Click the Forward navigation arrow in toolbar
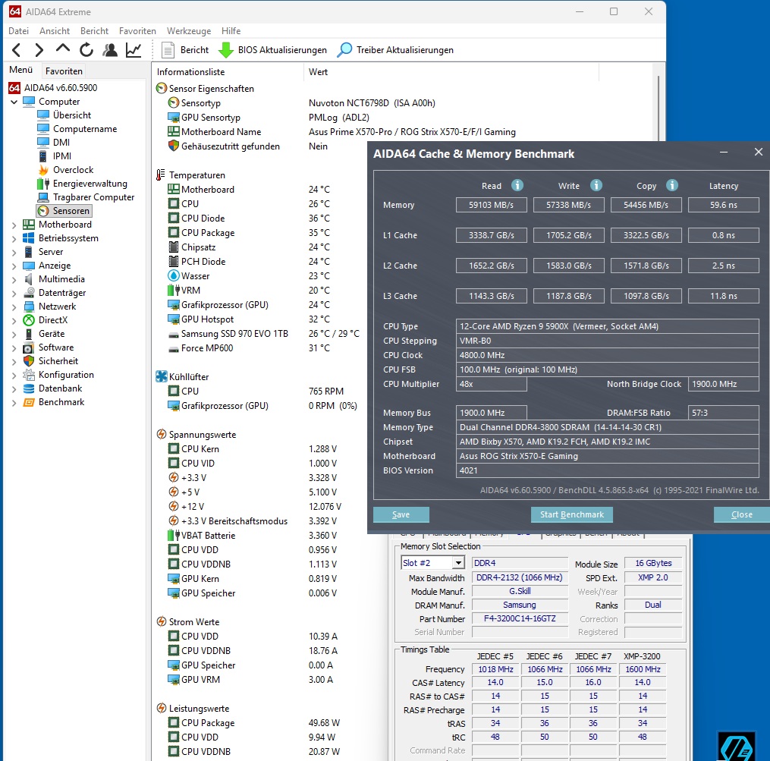This screenshot has height=761, width=770. pyautogui.click(x=39, y=49)
